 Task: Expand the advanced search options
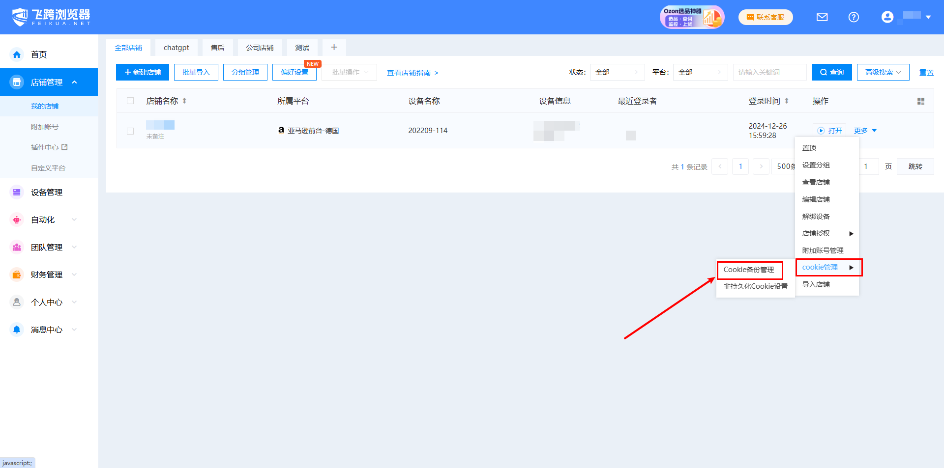coord(883,73)
